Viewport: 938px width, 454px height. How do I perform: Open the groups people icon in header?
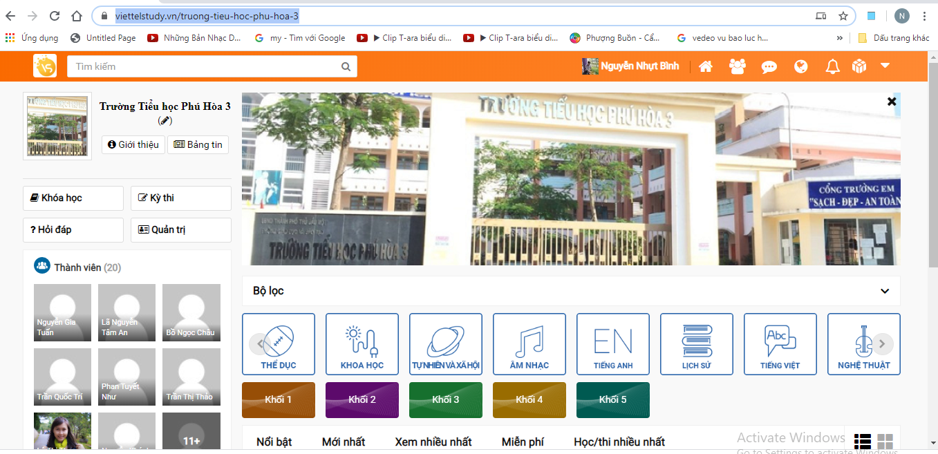[x=738, y=66]
